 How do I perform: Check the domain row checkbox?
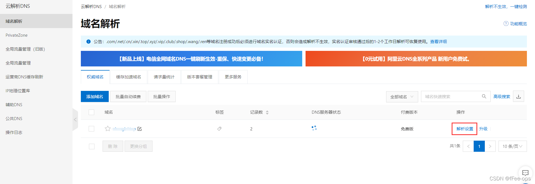tap(91, 129)
